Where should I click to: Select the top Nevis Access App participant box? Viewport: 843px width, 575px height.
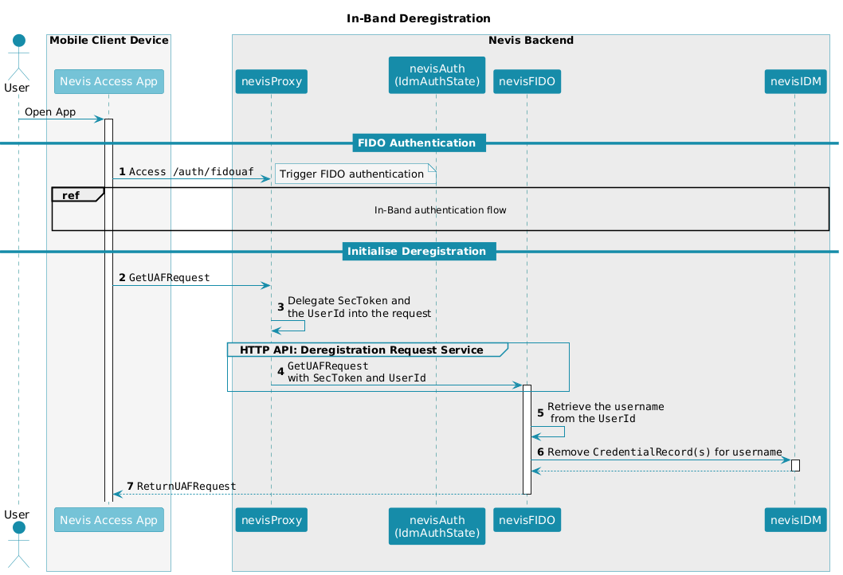coord(109,82)
